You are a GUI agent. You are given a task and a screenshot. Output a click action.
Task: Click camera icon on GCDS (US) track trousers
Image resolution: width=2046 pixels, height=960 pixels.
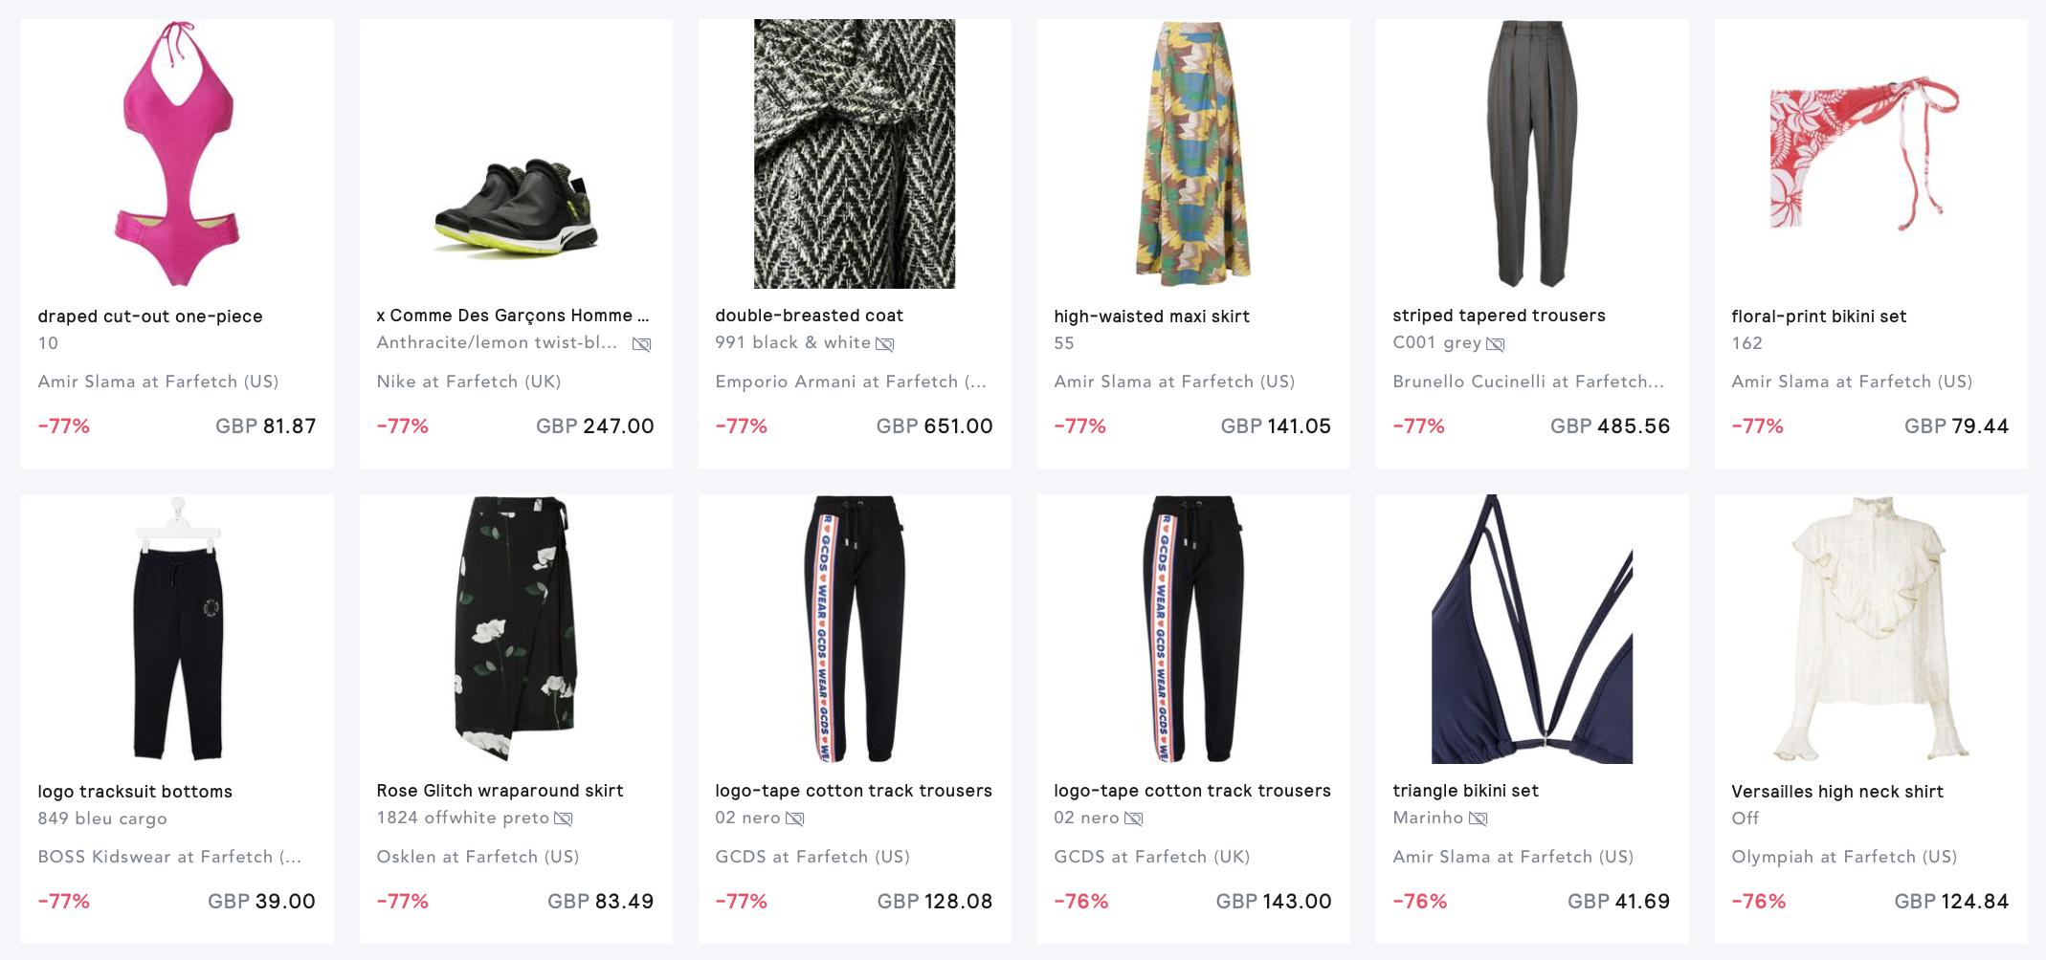[795, 818]
